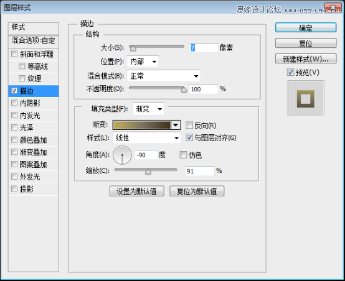
Task: Tick the 仿色 dither checkbox
Action: (183, 155)
